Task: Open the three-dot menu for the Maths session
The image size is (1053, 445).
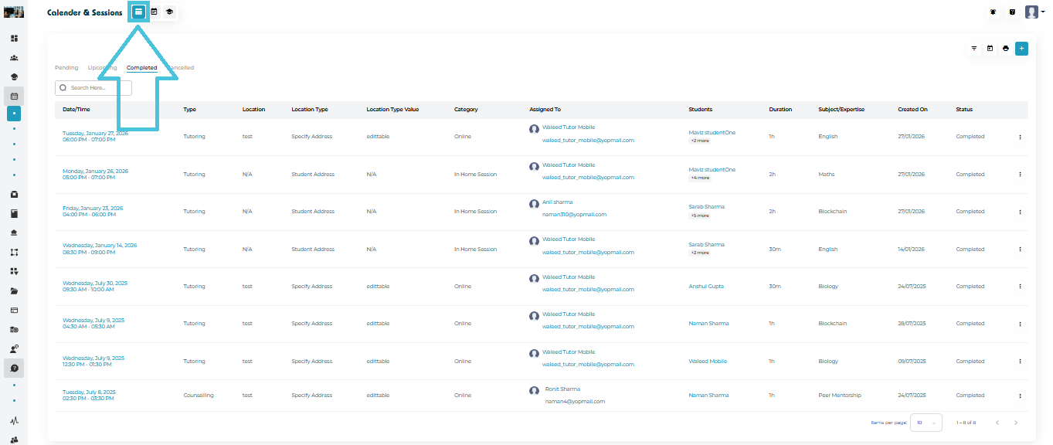Action: 1020,175
